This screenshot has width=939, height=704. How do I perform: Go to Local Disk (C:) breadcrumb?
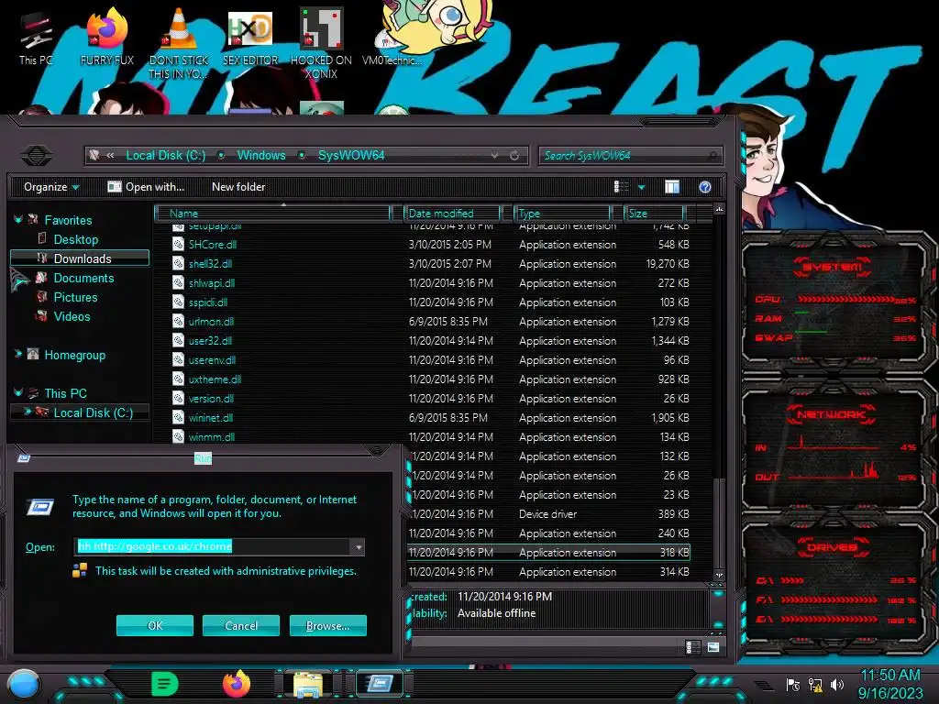(165, 156)
